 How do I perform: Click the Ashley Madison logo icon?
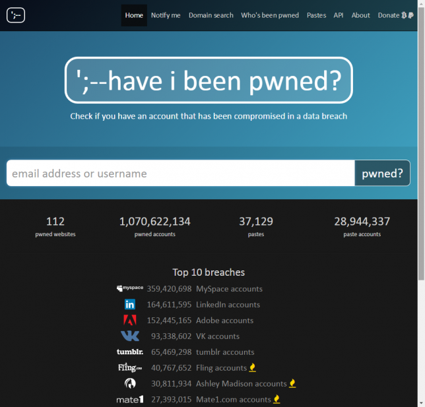[130, 383]
